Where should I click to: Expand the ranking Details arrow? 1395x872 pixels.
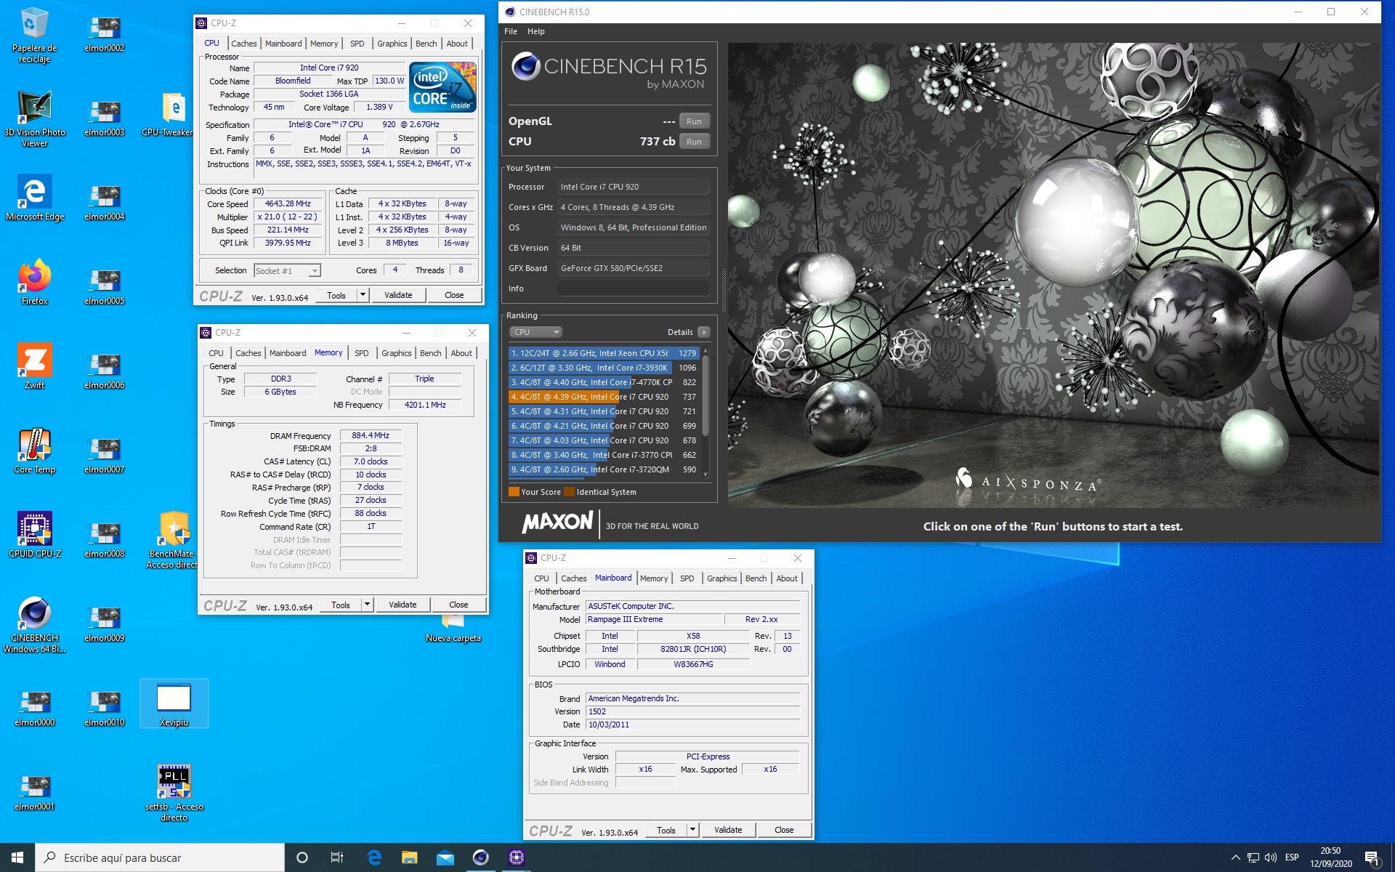point(703,332)
